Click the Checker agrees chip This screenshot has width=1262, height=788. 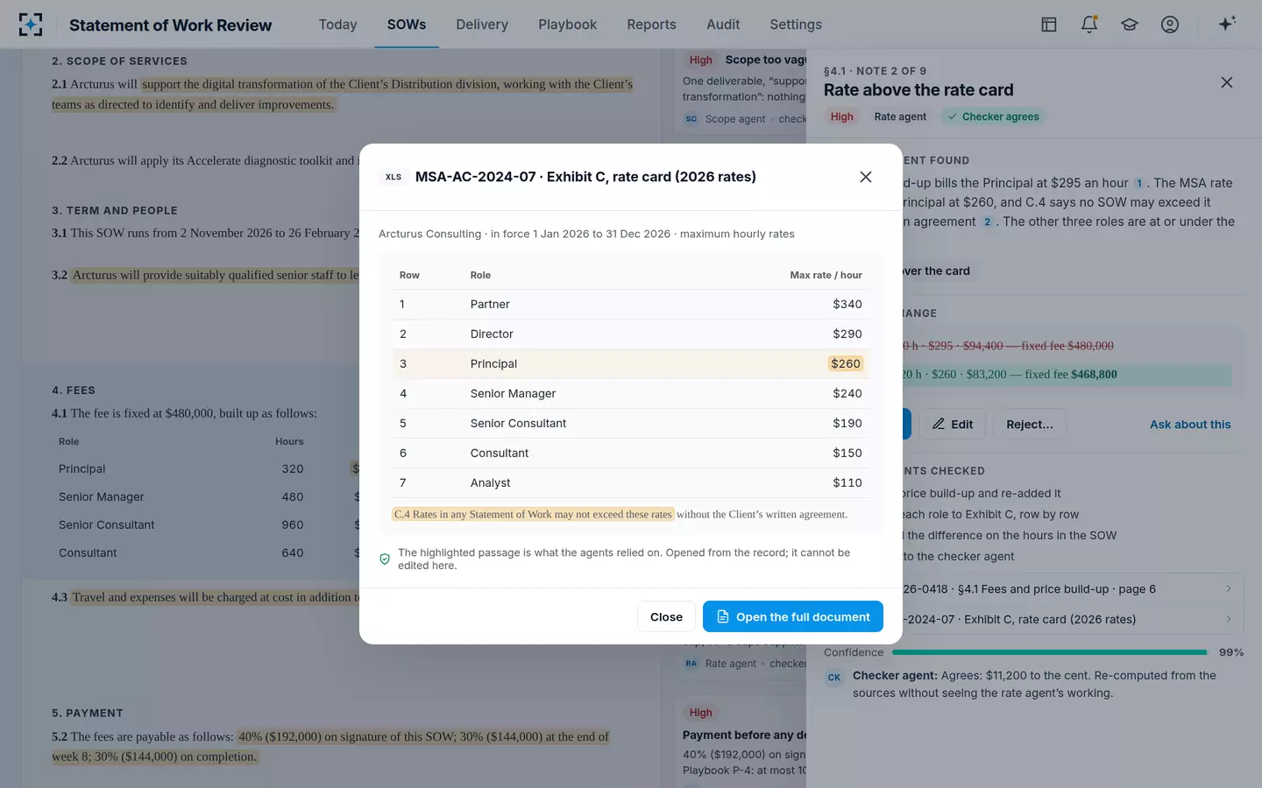993,116
